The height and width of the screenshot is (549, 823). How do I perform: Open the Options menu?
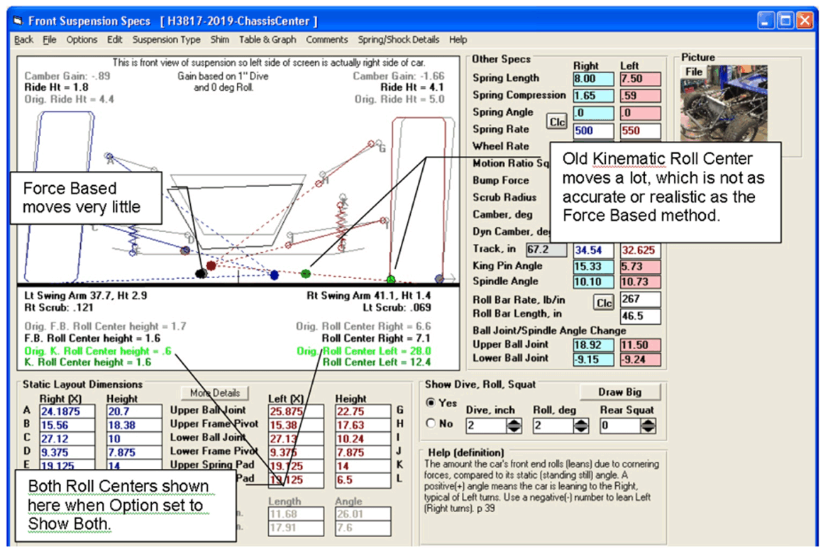(82, 40)
